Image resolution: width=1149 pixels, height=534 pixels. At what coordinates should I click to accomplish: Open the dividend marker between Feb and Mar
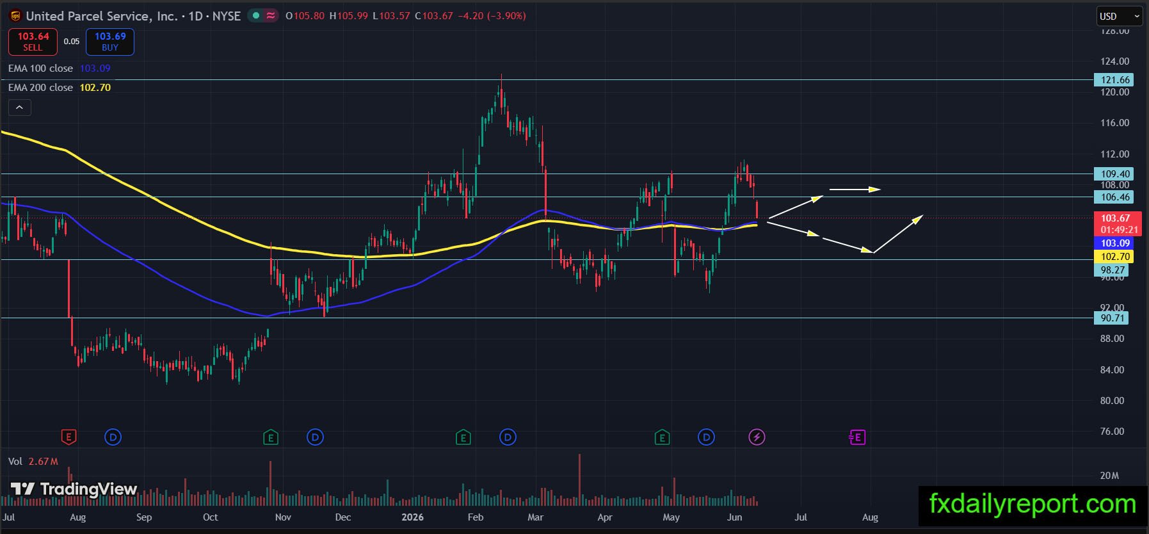(508, 437)
